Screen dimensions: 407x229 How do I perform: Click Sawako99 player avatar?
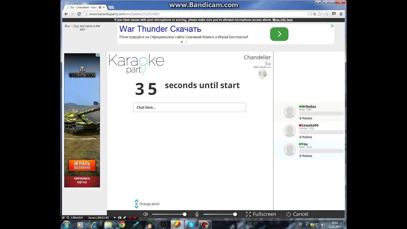tap(290, 131)
